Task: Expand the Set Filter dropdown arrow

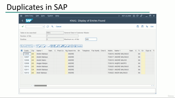Action: point(40,46)
